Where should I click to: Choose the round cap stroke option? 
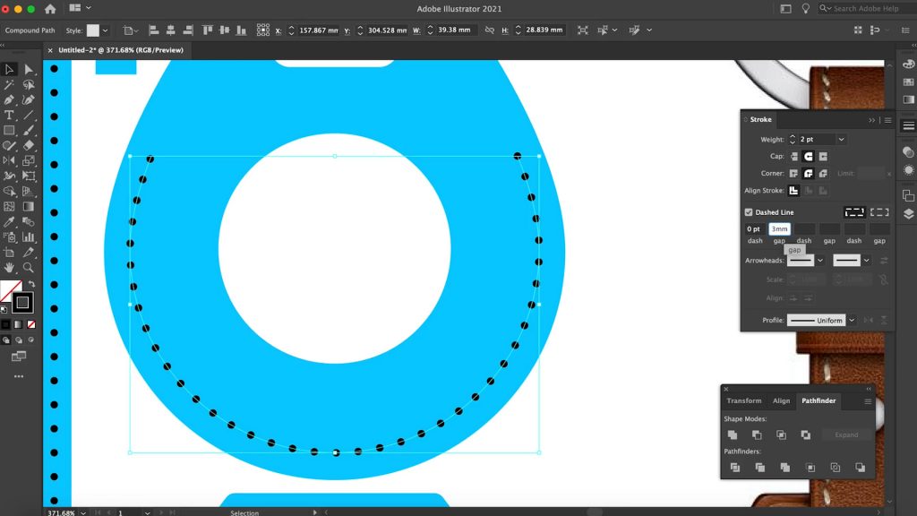(x=808, y=157)
